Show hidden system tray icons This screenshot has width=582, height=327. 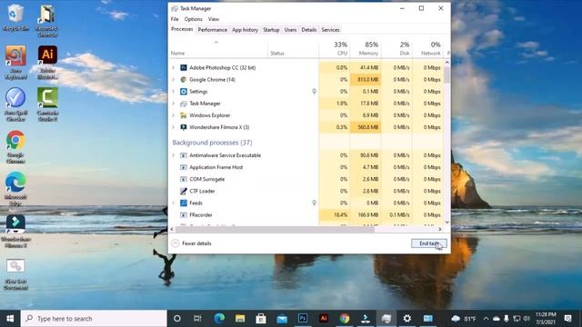point(486,319)
